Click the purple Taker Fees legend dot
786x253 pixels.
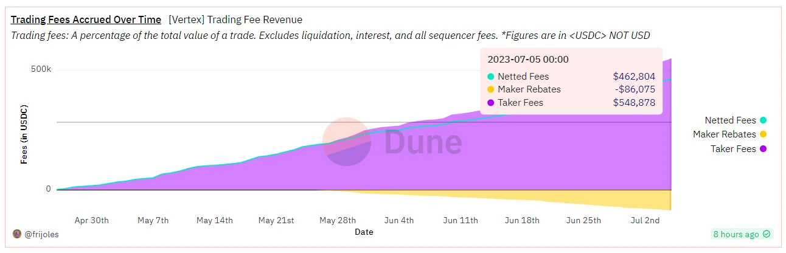[763, 149]
